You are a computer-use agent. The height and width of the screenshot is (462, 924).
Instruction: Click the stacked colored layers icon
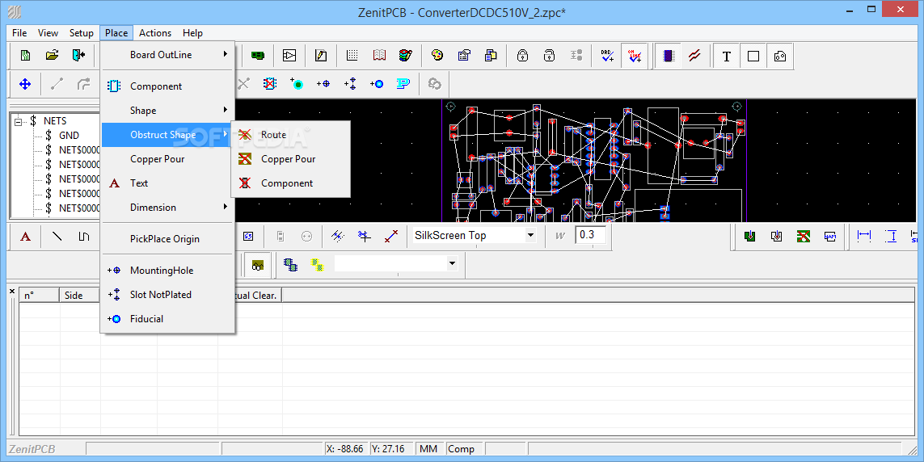tap(406, 55)
